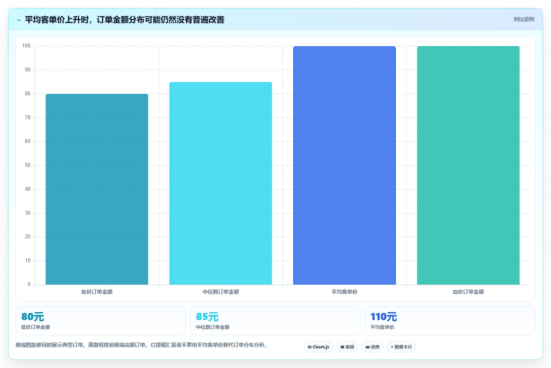Click the 80元 低价订单金额 stat card
Viewport: 551px width, 368px height.
(101, 321)
